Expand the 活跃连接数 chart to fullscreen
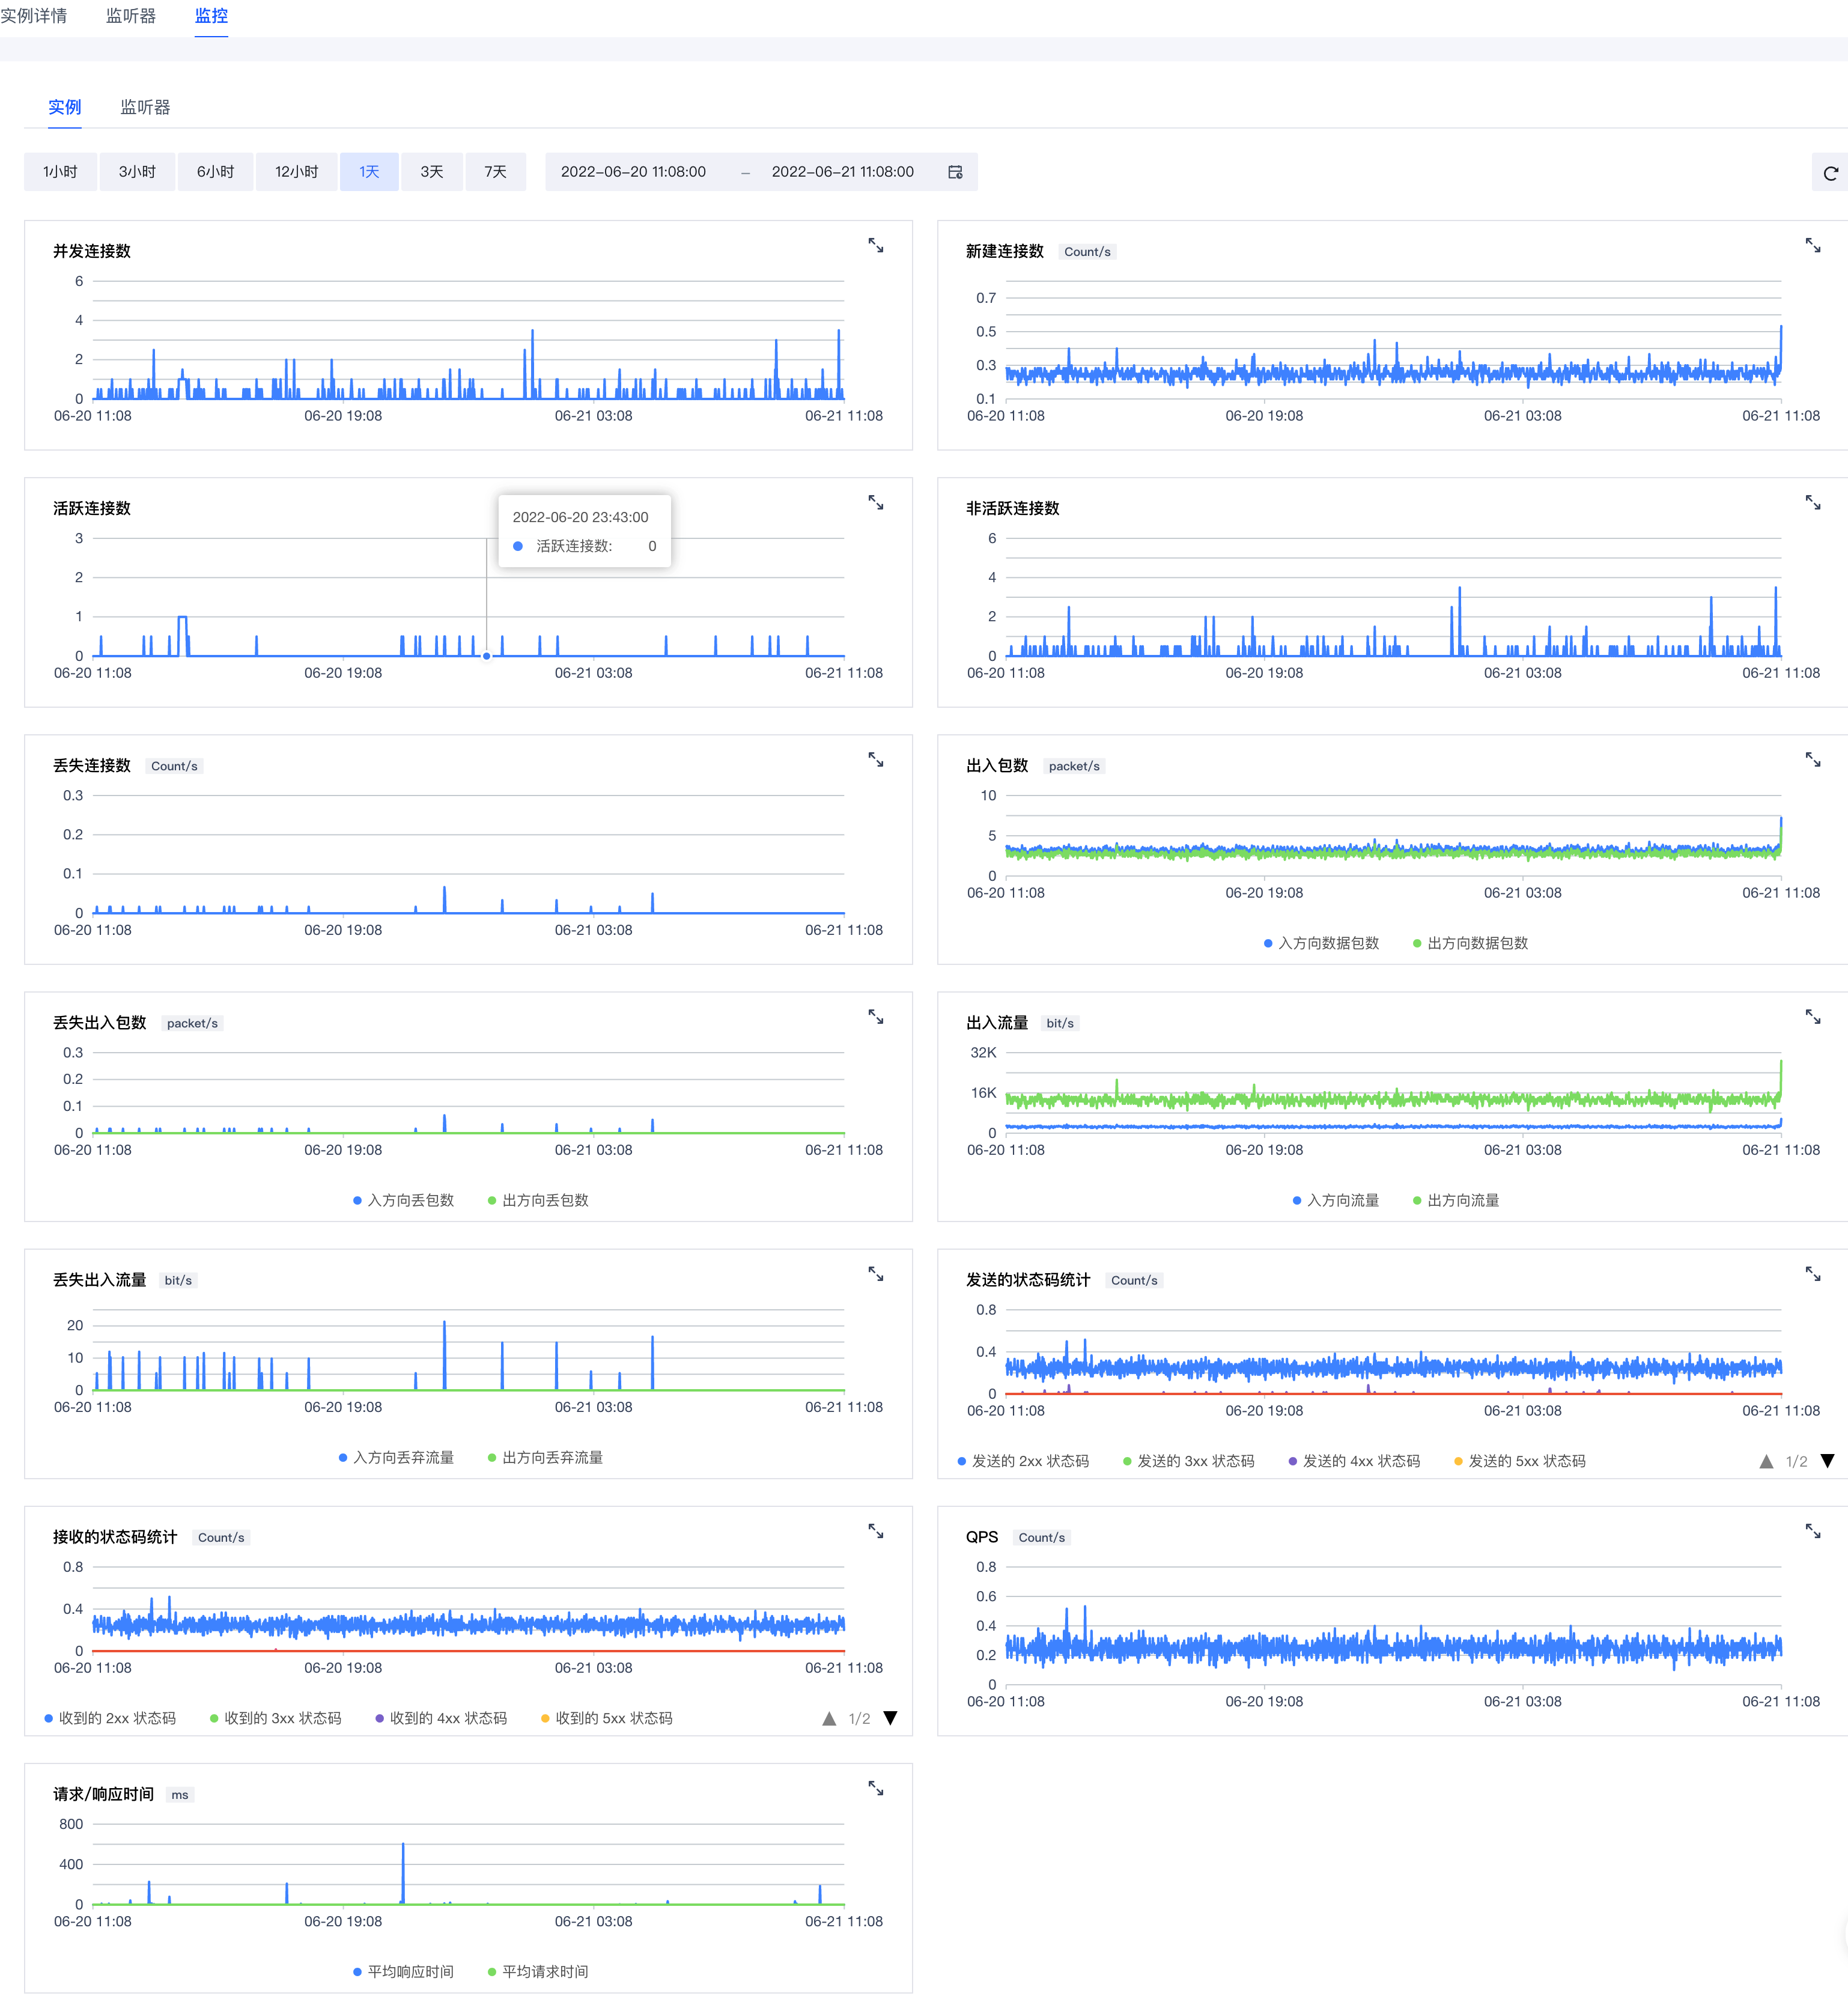 [x=875, y=502]
